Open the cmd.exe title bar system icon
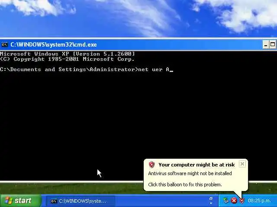 [4, 45]
